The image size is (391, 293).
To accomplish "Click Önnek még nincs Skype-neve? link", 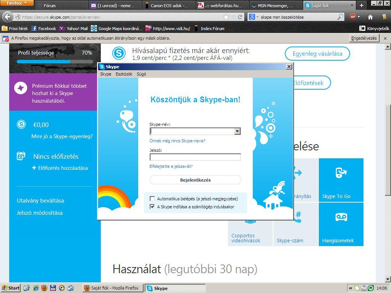I will pyautogui.click(x=177, y=141).
